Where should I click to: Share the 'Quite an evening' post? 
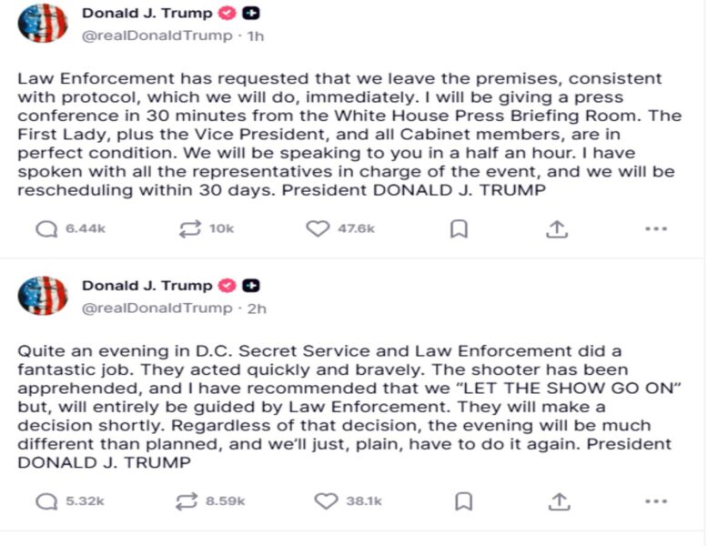click(x=560, y=500)
